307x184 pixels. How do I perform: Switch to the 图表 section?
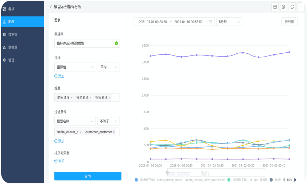[x=12, y=22]
